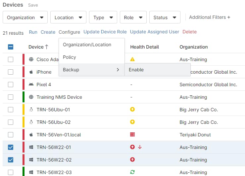Sort by the Device column header
245x176 pixels.
pyautogui.click(x=38, y=47)
